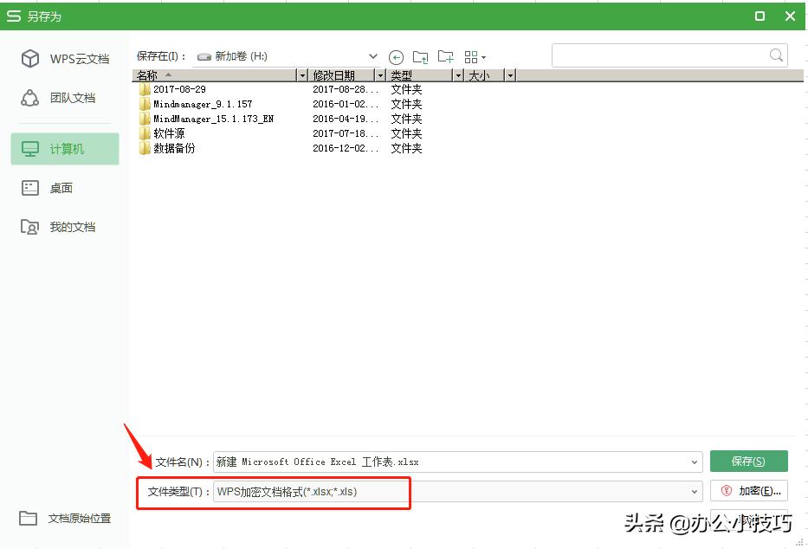Open the 加密 encryption lock option
The width and height of the screenshot is (808, 549).
(748, 490)
